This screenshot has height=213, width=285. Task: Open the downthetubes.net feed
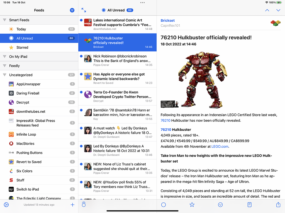click(x=39, y=111)
